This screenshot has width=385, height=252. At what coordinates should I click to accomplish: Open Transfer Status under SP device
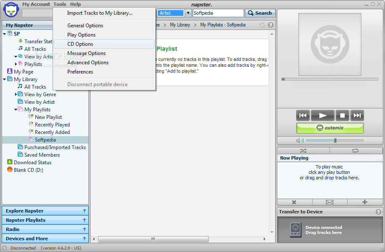click(35, 42)
